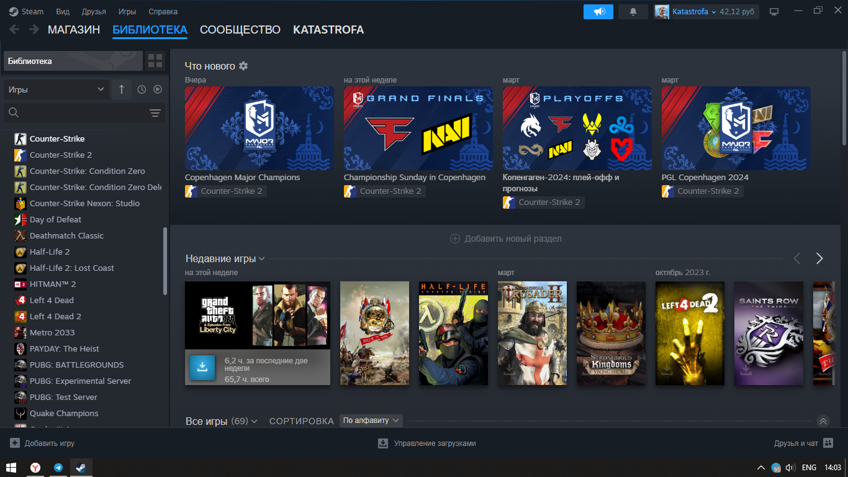This screenshot has width=848, height=477.
Task: Open the Stronghold Crusader II cover
Action: (x=532, y=333)
